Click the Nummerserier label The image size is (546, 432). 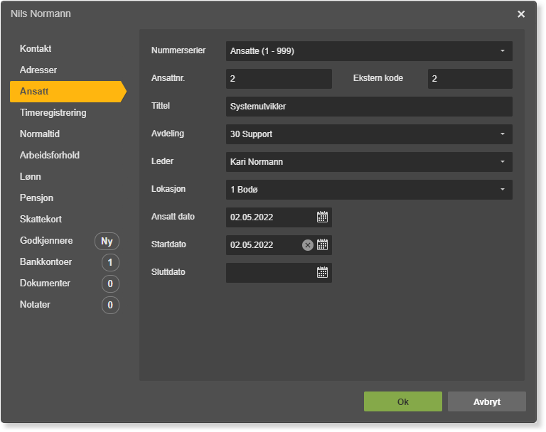178,50
